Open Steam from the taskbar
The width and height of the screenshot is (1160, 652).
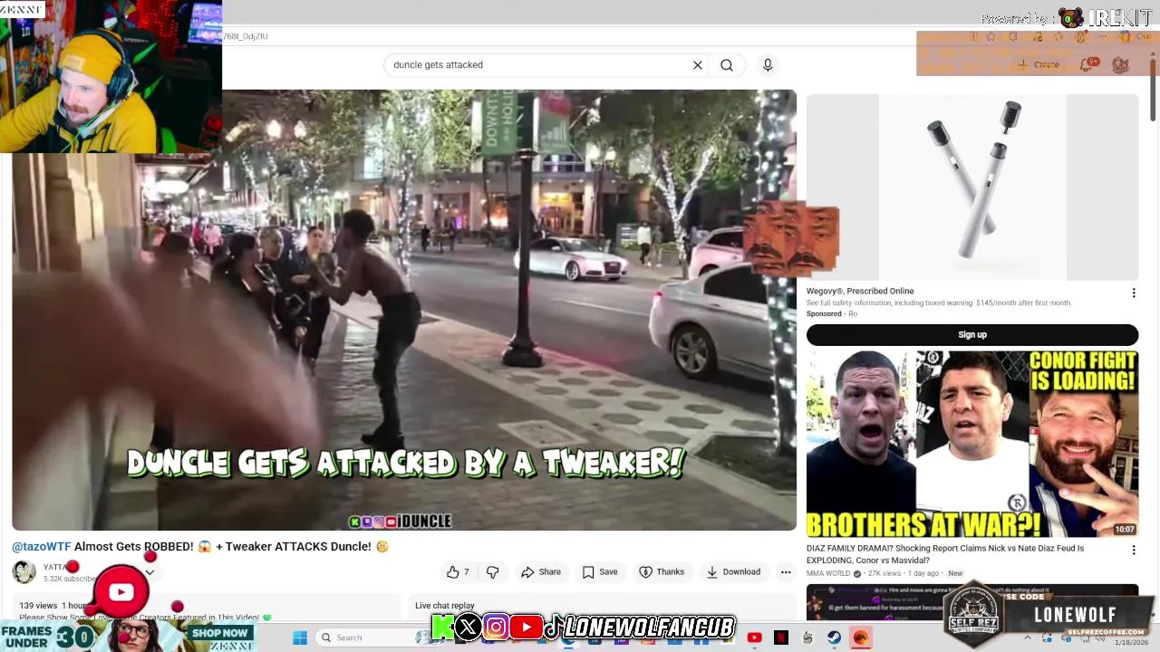(834, 638)
